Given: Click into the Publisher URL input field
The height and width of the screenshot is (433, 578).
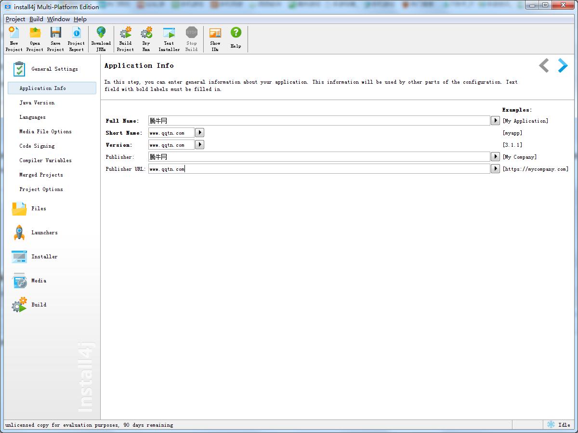Looking at the screenshot, I should click(319, 169).
